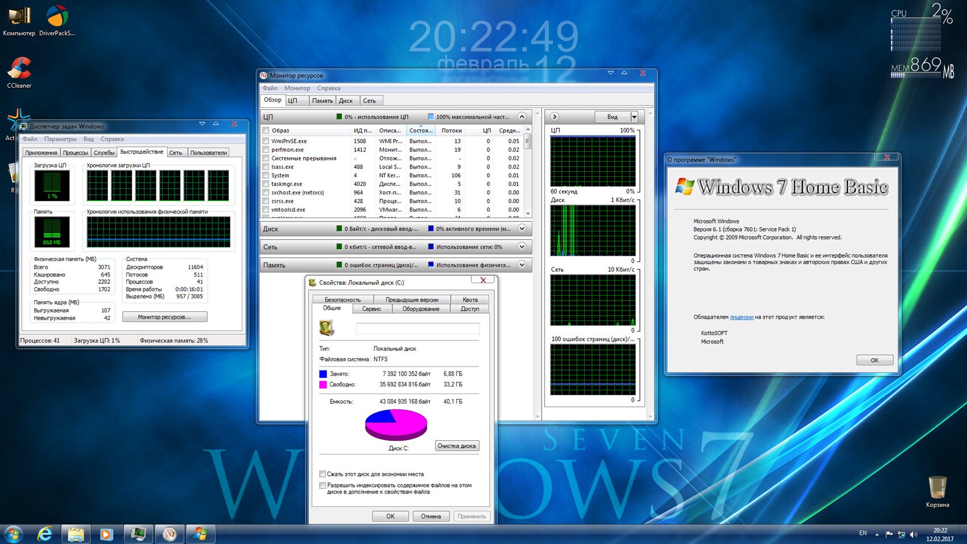The height and width of the screenshot is (544, 967).
Task: Open the network tray icon
Action: coord(901,534)
